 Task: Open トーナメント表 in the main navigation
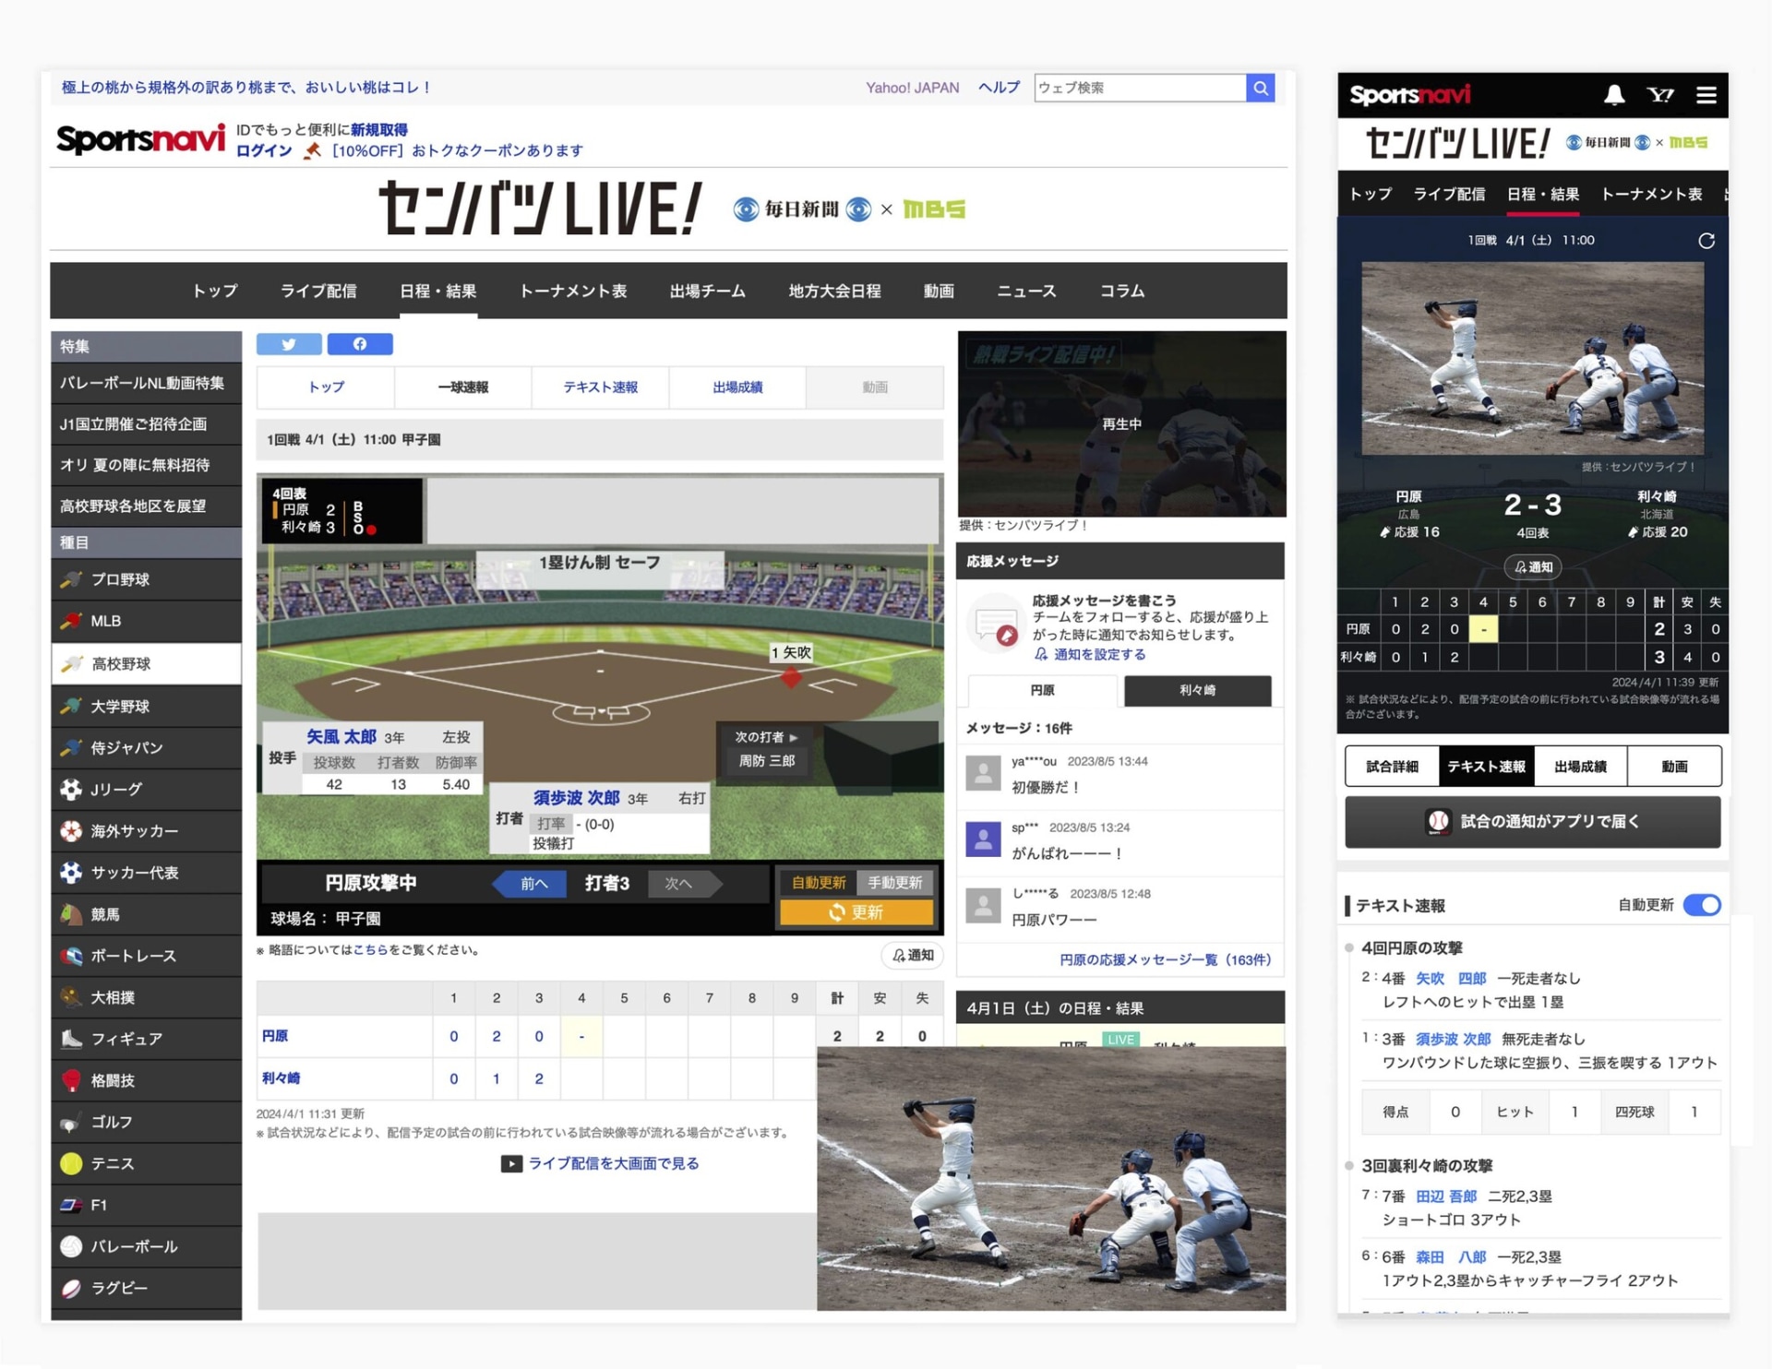click(x=572, y=292)
